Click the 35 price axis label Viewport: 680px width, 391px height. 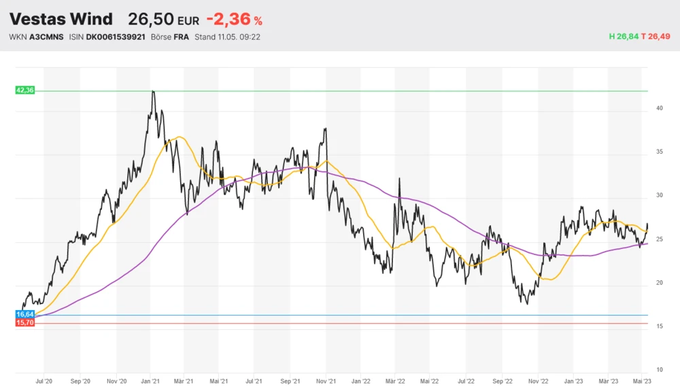coord(659,152)
